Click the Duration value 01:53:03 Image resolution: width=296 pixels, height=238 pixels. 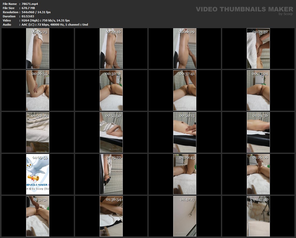(x=28, y=16)
